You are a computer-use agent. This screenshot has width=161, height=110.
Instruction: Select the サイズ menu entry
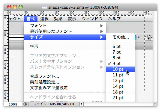click(65, 37)
